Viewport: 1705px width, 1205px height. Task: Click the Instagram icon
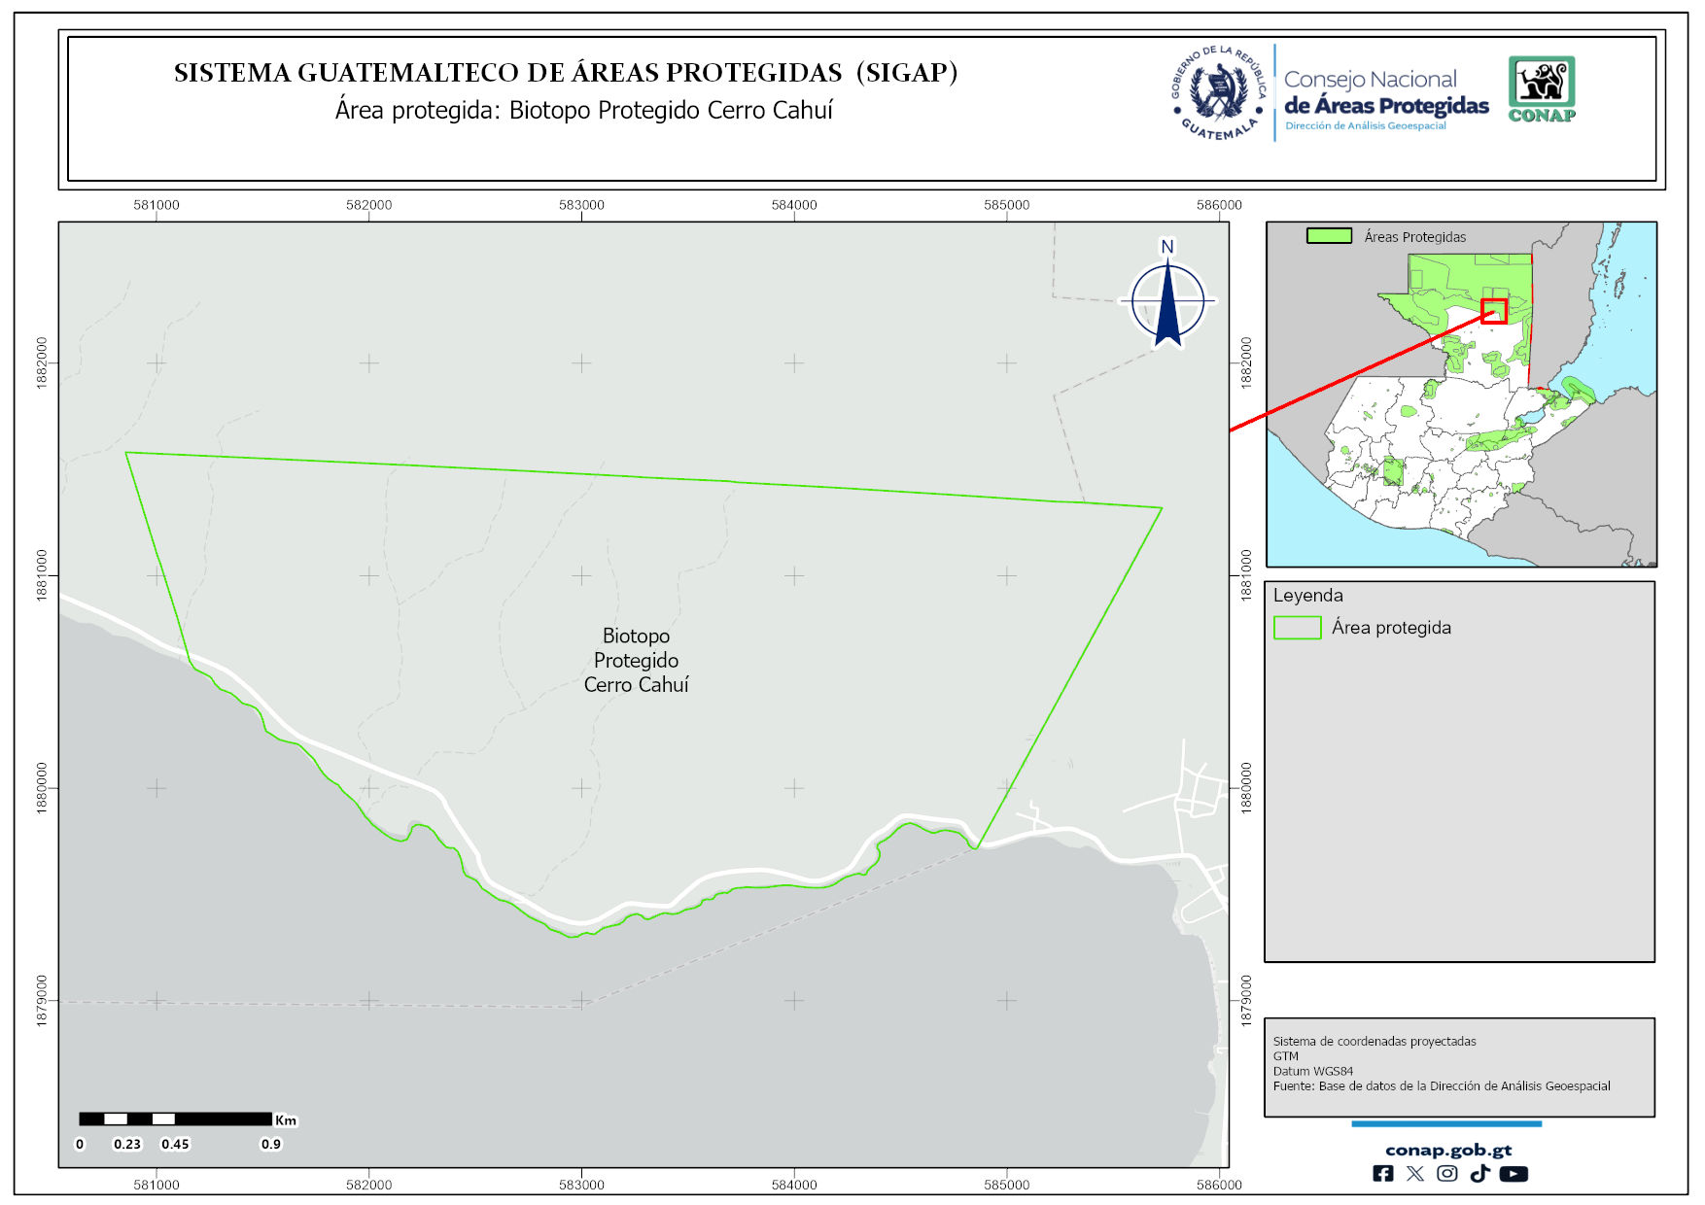(1446, 1174)
